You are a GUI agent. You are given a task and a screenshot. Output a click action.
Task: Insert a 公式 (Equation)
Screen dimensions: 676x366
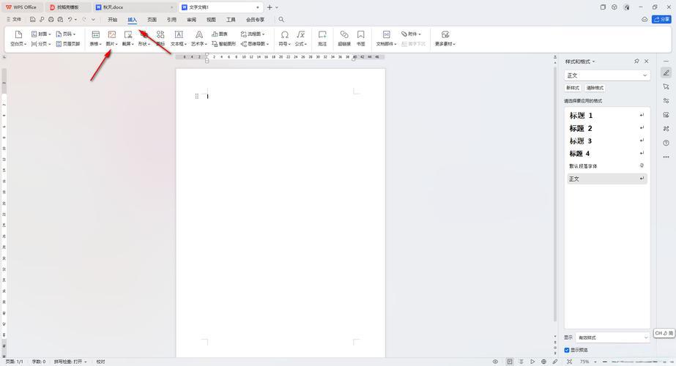click(x=301, y=35)
